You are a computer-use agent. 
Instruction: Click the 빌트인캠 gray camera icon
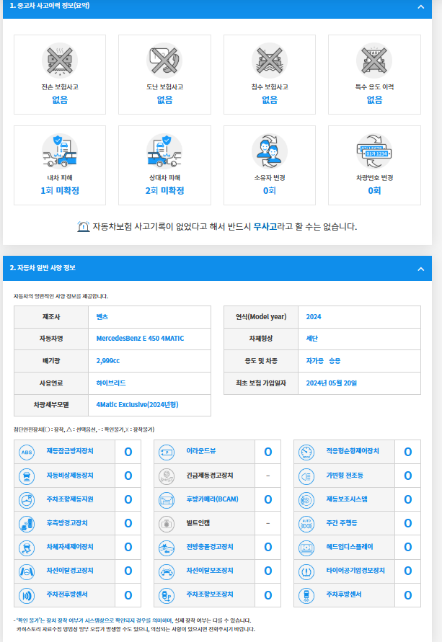coord(167,524)
